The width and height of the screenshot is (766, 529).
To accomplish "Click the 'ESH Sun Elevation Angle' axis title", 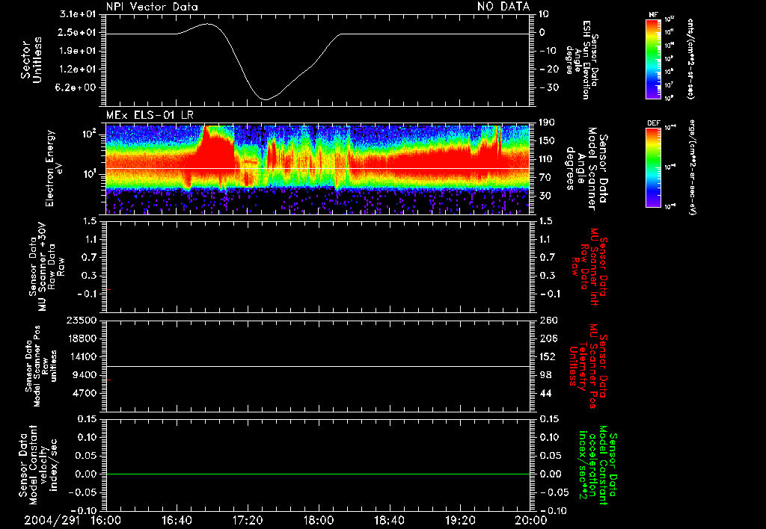I will (x=582, y=60).
